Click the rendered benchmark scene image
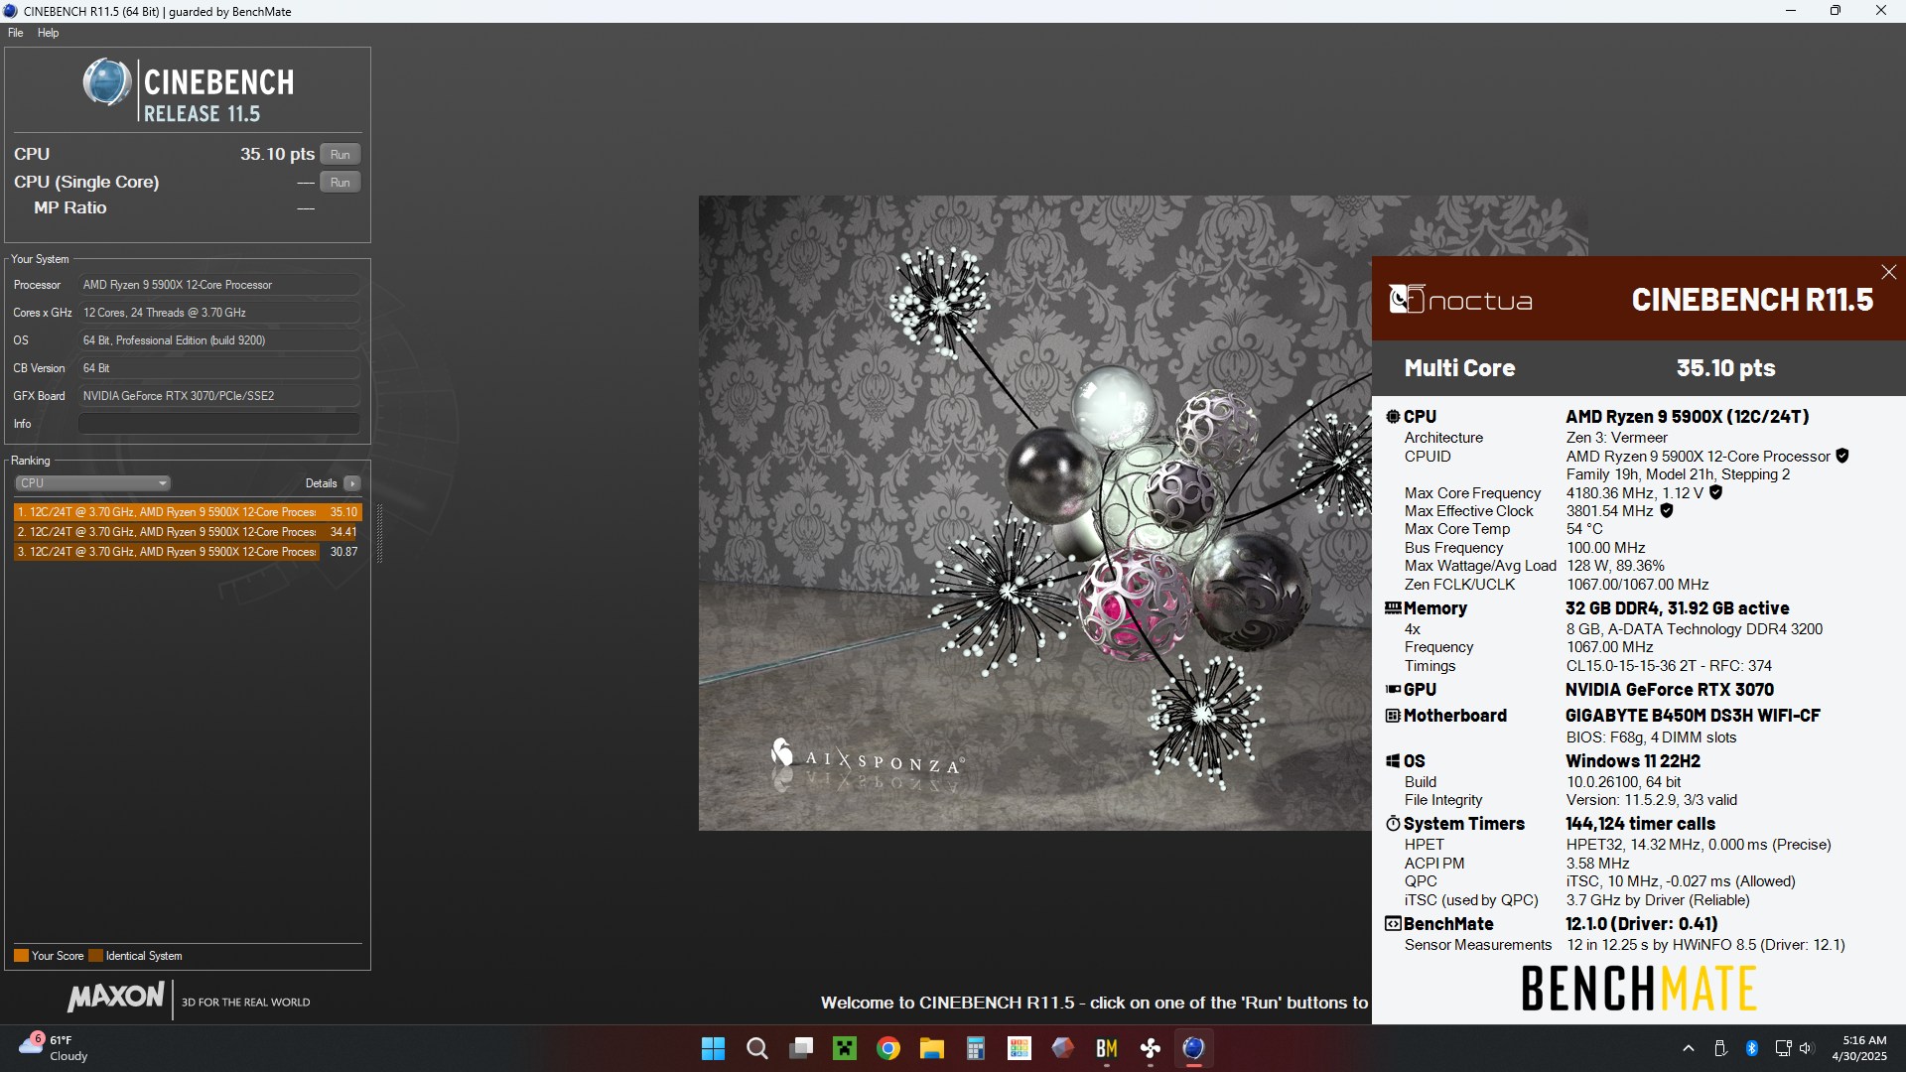This screenshot has height=1072, width=1906. click(x=1034, y=513)
